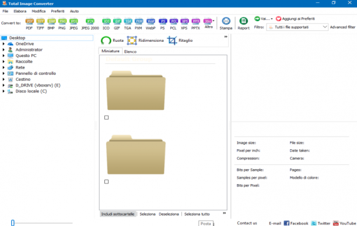Open the Ridimensiona resize tool

(x=145, y=41)
